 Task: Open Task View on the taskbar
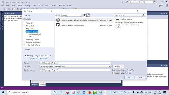[61, 92]
